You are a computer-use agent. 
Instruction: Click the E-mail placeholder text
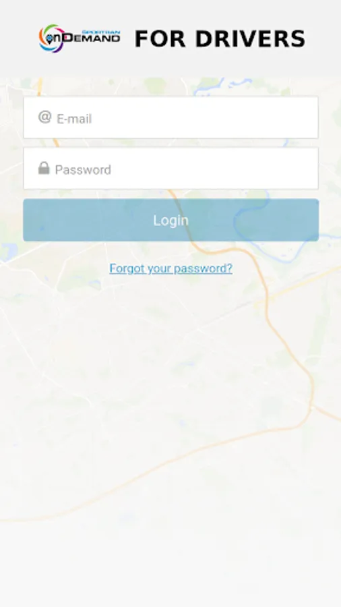click(74, 119)
